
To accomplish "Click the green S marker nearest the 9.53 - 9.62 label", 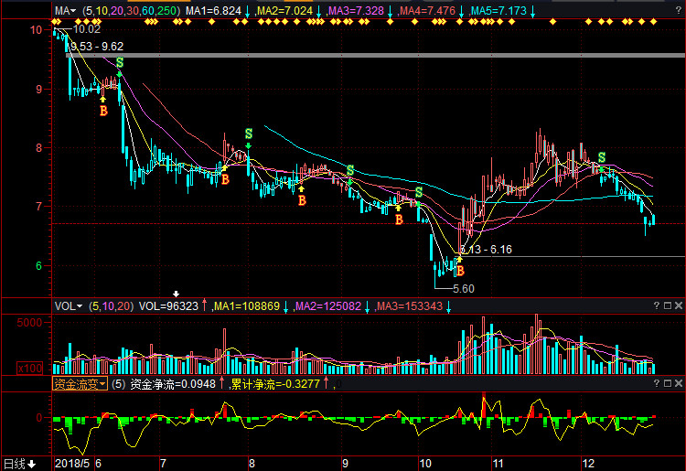I will point(119,62).
